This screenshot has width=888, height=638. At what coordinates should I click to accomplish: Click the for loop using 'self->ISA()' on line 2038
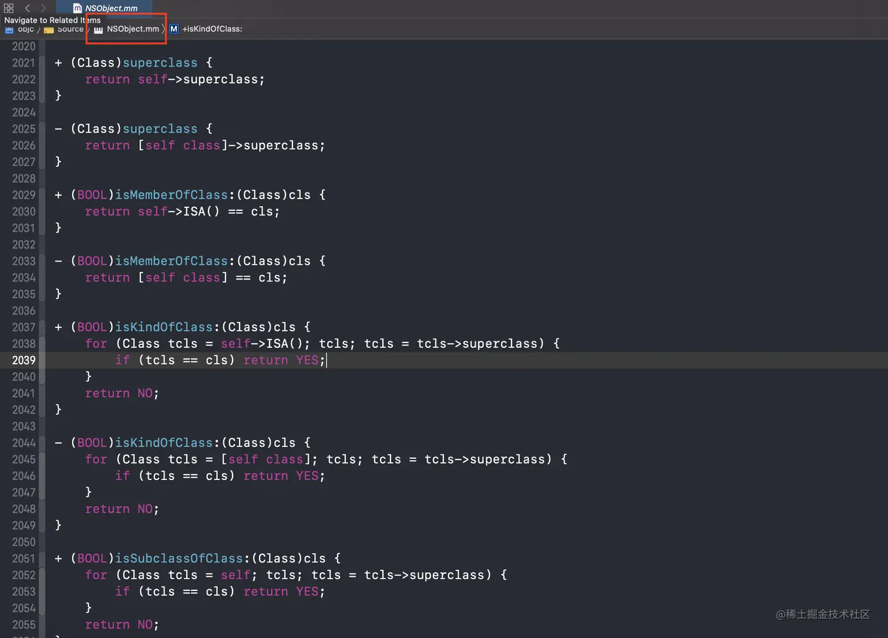[322, 344]
